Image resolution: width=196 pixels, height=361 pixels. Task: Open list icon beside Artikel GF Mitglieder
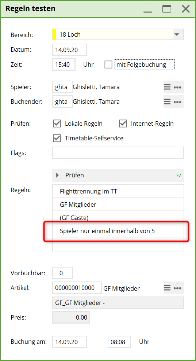click(167, 288)
